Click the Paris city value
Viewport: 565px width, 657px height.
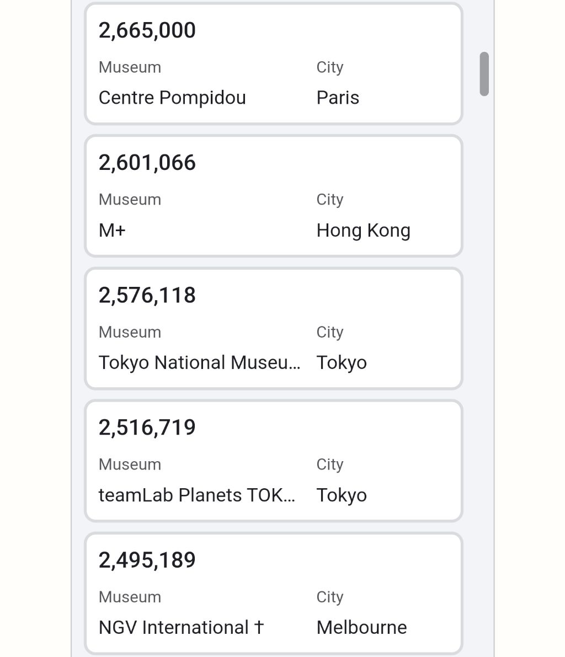(338, 98)
